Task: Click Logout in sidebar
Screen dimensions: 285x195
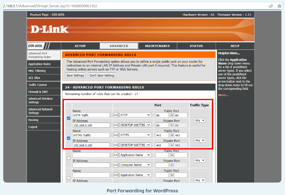Action: click(44, 127)
